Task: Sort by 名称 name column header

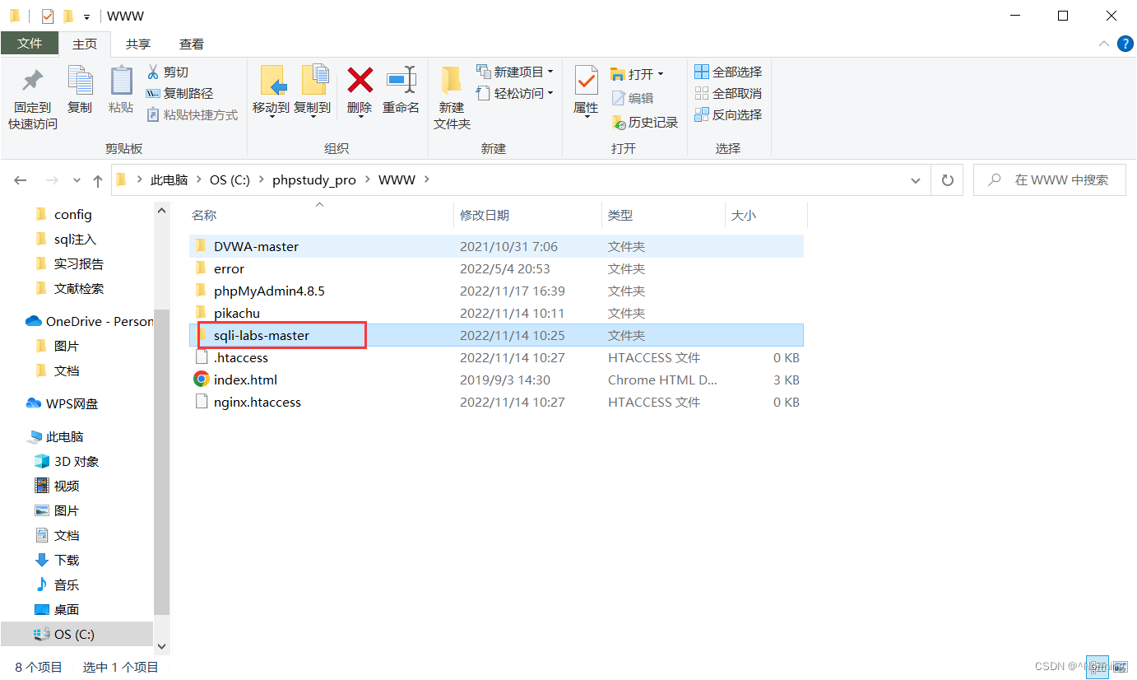Action: 320,215
